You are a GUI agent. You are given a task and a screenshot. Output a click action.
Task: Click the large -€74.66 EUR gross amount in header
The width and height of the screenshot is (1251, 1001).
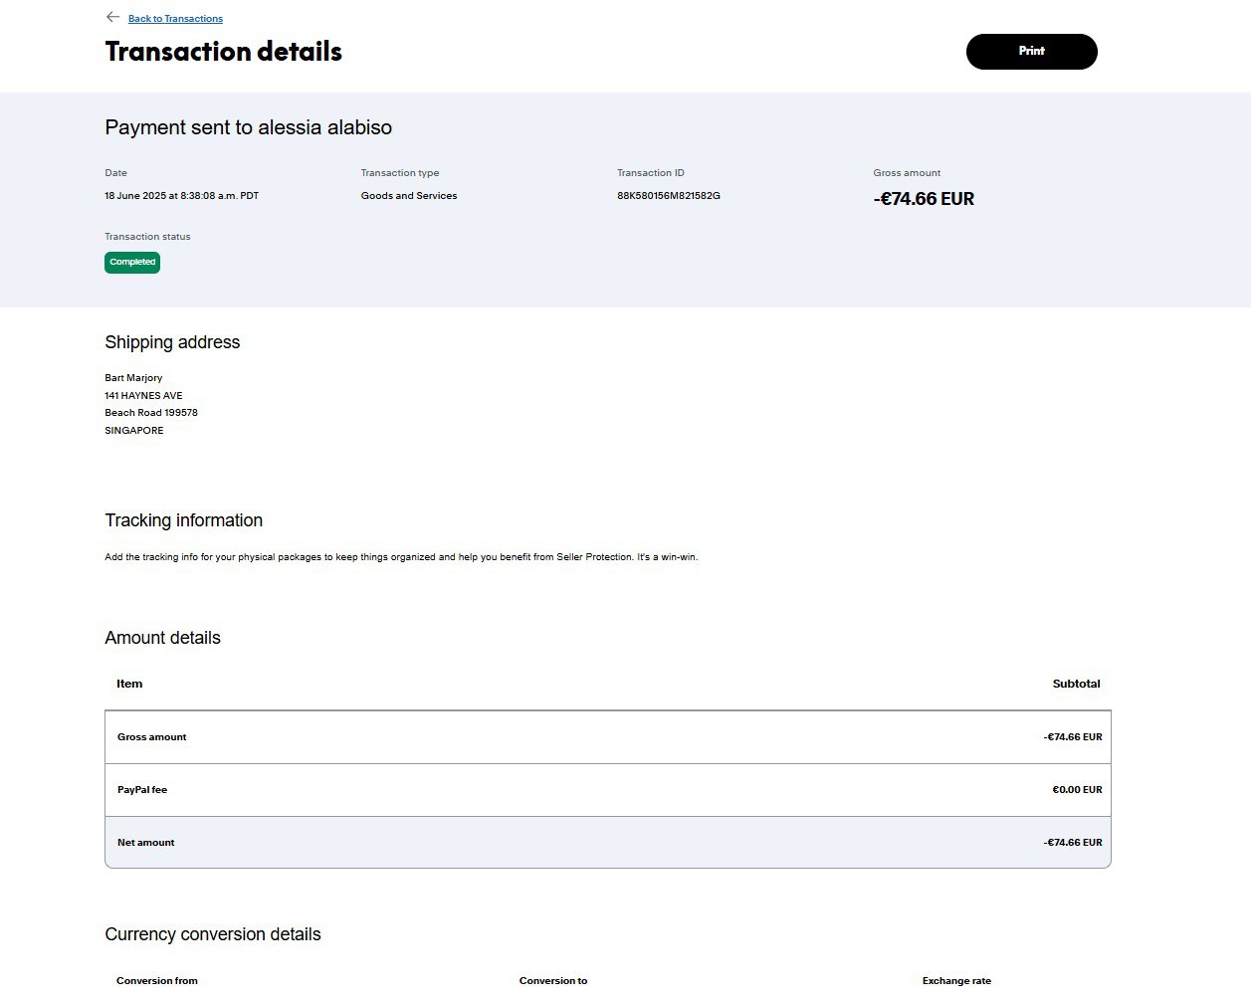(x=923, y=199)
